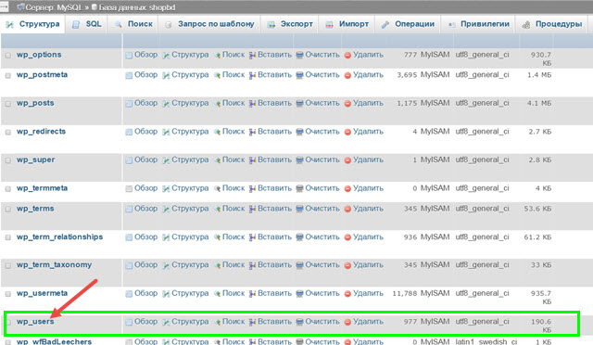This screenshot has height=345, width=593.
Task: Click the Вставить icon for wp_term_relationships
Action: pos(253,237)
